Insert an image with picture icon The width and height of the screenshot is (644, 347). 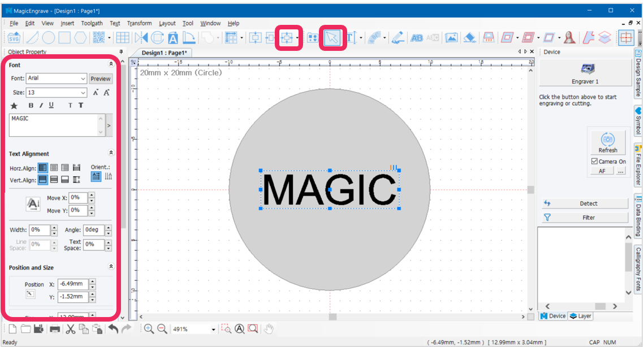451,38
